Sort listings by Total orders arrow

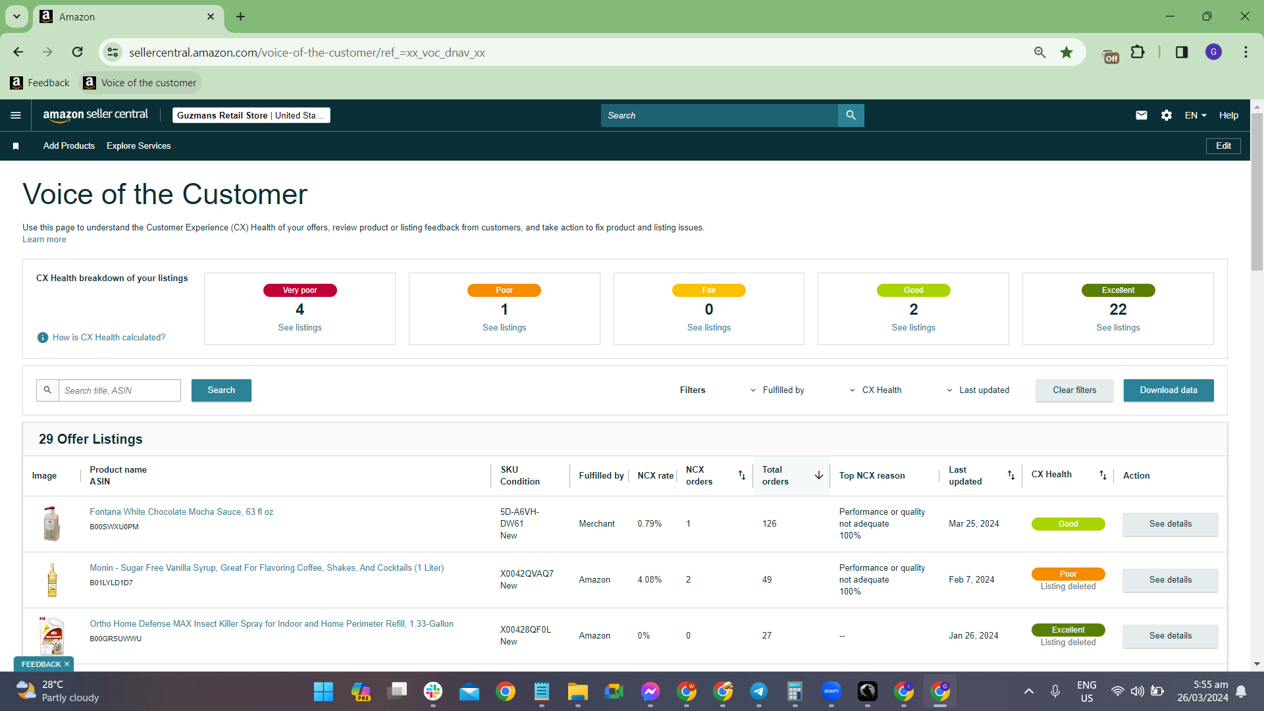[x=819, y=475]
